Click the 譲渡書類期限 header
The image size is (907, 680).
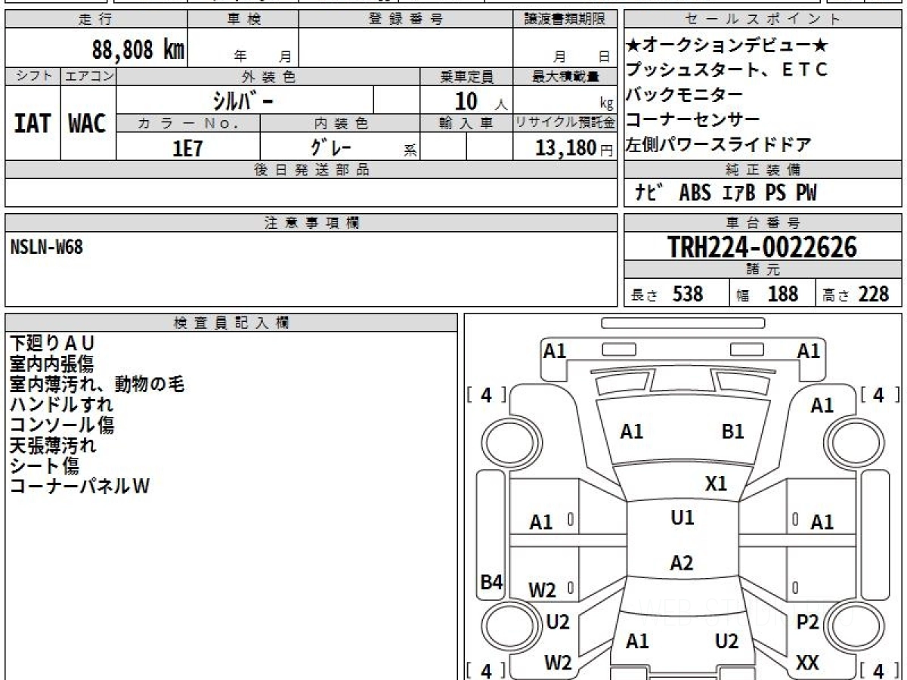(565, 20)
